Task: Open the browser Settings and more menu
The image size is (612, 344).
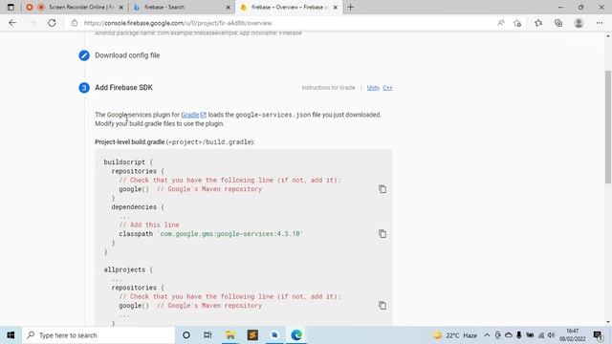Action: click(600, 23)
